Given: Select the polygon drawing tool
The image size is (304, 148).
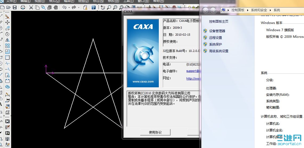Looking at the screenshot, I should tap(1, 63).
